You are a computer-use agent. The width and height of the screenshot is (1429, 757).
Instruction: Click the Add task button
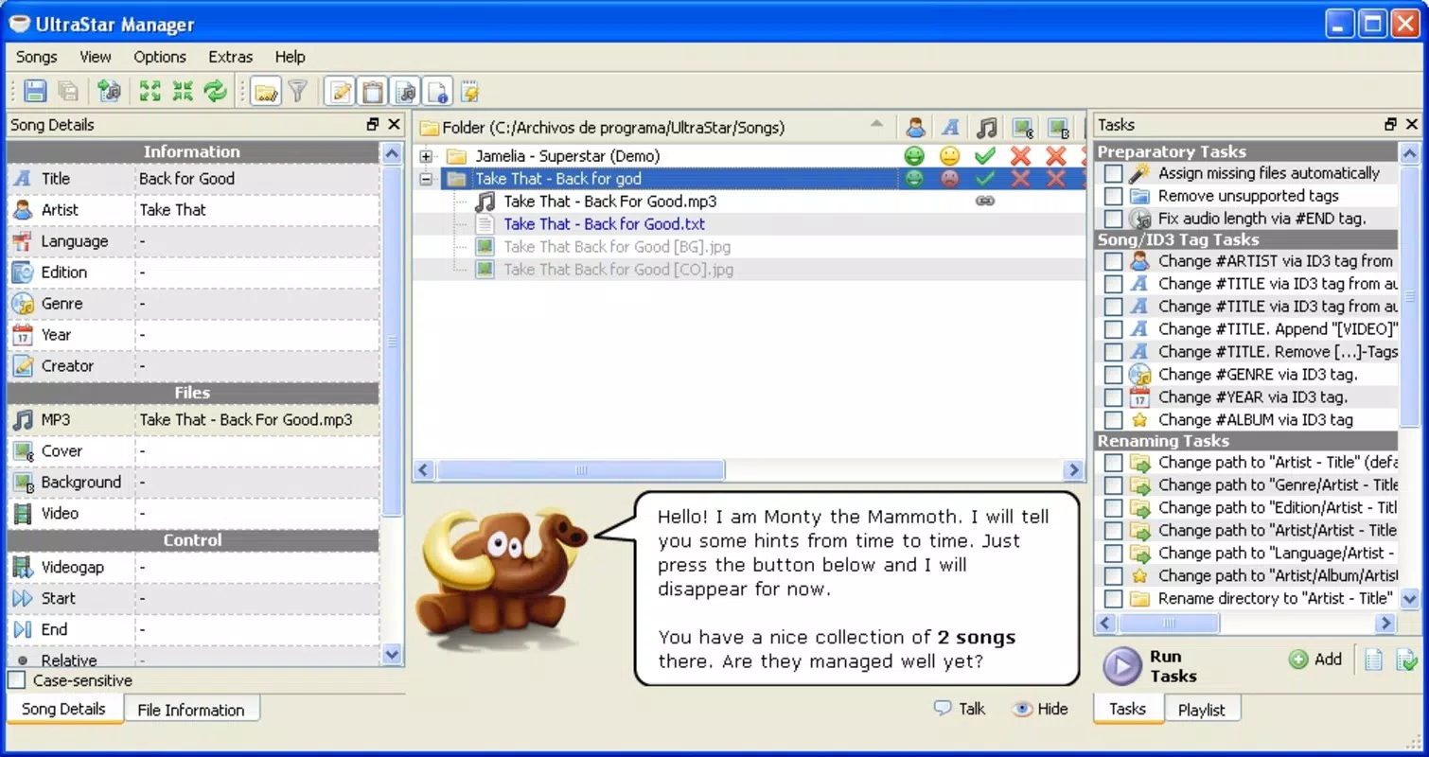1315,660
